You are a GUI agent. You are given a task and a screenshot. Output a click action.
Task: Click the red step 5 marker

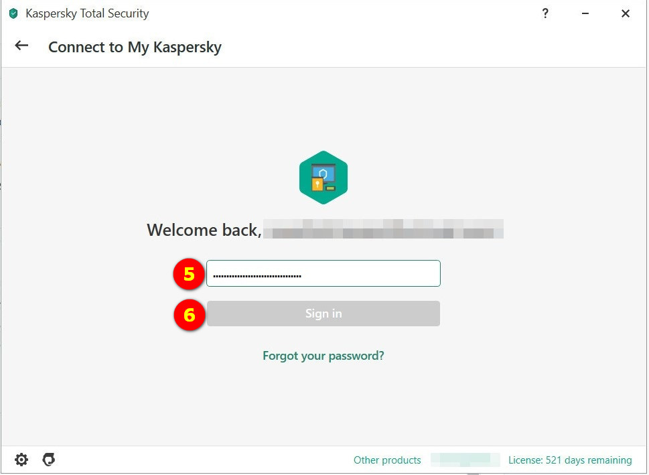(189, 274)
